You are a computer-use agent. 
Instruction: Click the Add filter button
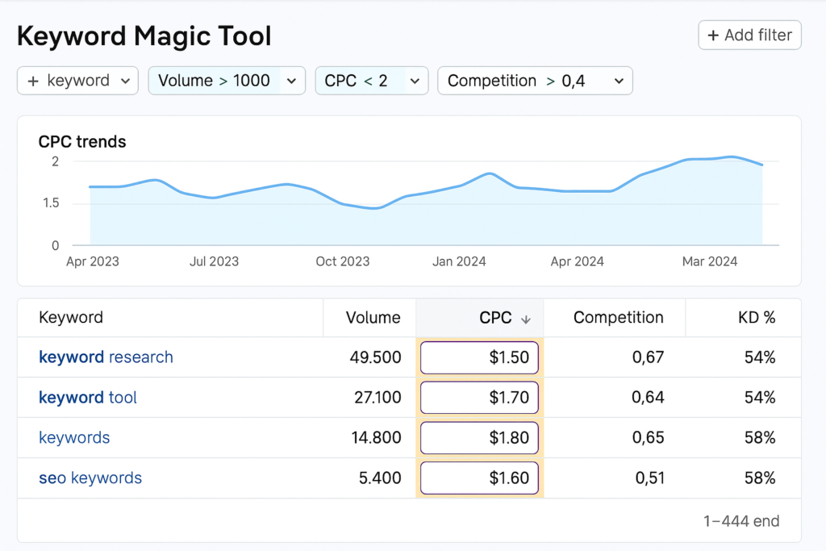pos(749,35)
